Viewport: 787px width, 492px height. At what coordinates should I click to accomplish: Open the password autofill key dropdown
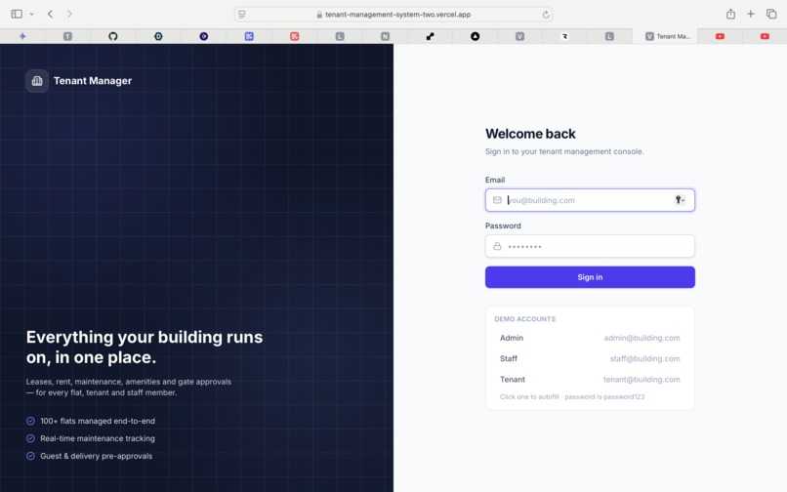[x=680, y=200]
